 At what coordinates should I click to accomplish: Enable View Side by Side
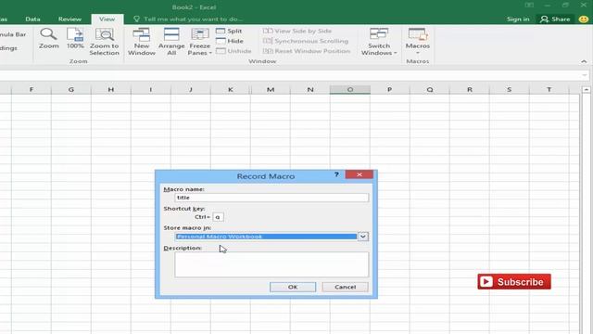click(297, 31)
